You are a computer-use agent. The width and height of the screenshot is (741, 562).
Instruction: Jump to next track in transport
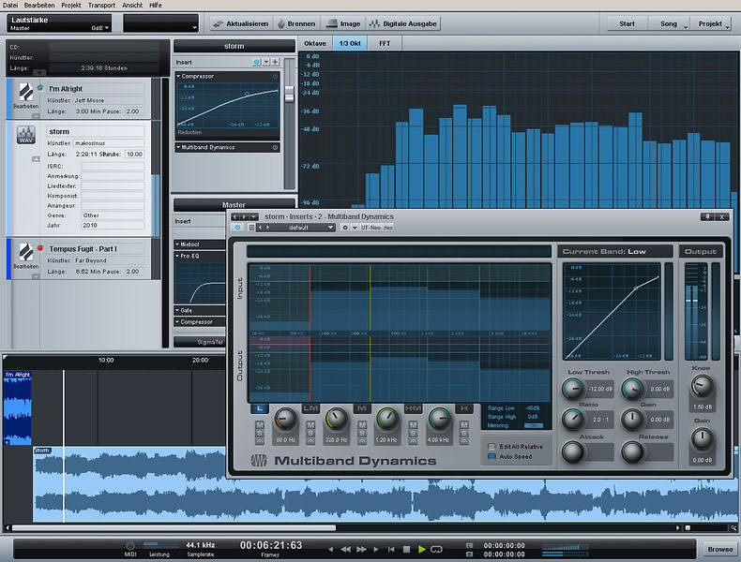(x=376, y=549)
